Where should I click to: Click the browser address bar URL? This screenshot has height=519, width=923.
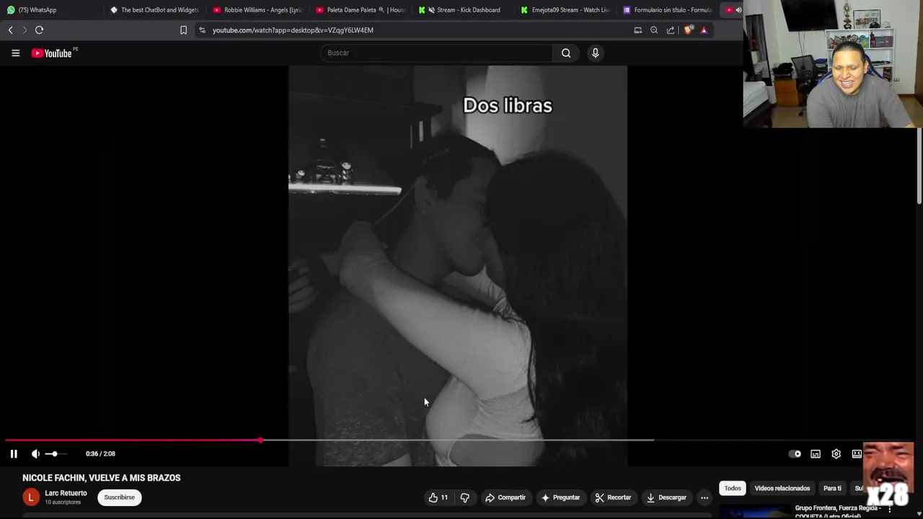[293, 30]
